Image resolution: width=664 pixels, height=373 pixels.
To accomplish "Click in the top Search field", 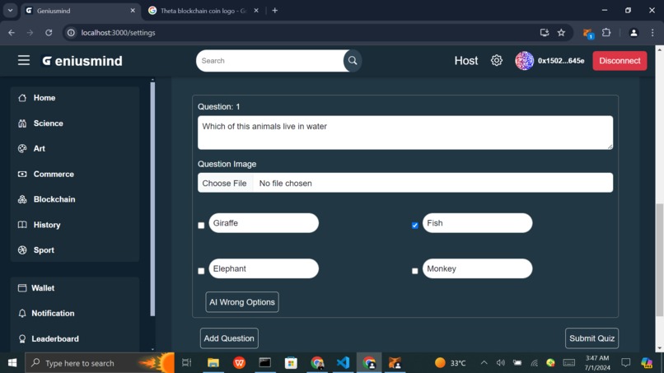I will point(271,61).
